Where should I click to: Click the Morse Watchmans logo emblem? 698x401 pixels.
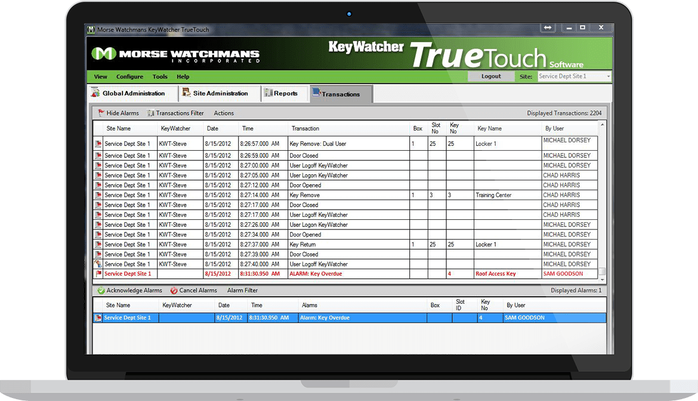tap(104, 54)
